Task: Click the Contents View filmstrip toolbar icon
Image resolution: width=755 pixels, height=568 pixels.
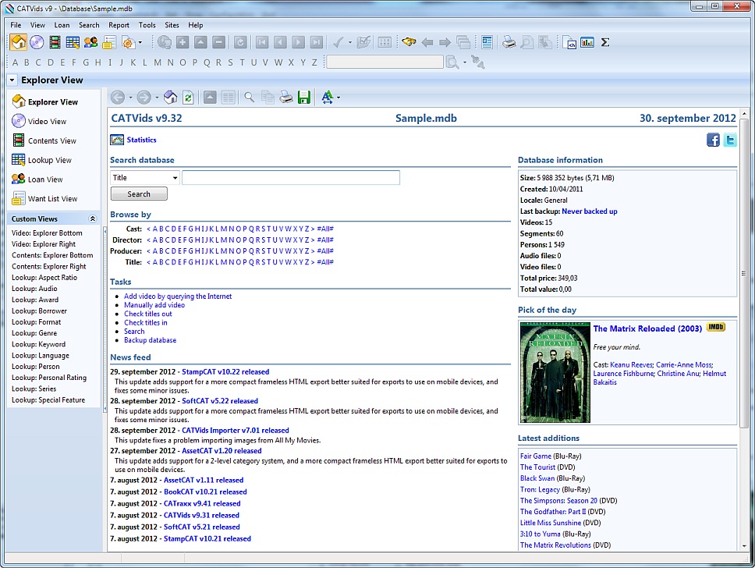Action: click(x=55, y=42)
